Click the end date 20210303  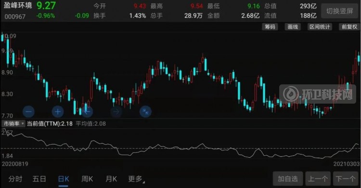pyautogui.click(x=347, y=164)
